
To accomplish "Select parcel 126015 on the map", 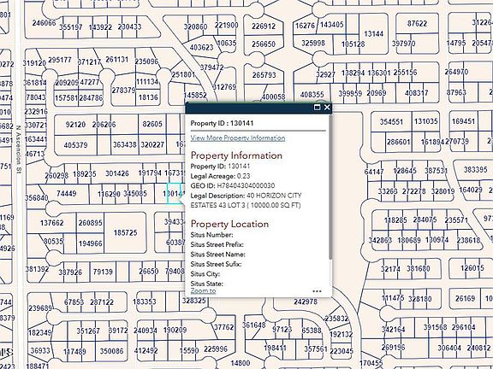I will coord(472,268).
